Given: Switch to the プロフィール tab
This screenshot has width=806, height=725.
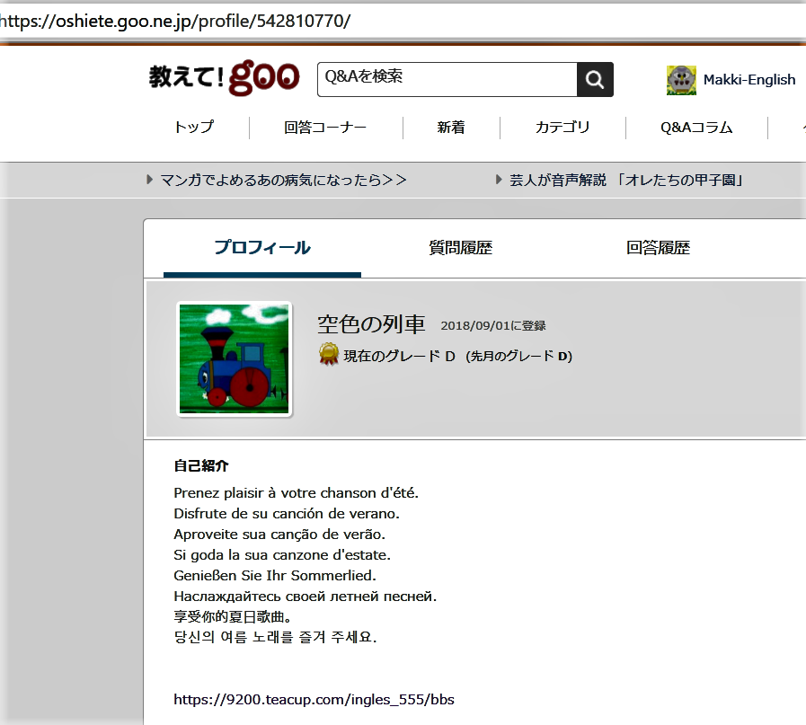Looking at the screenshot, I should [262, 249].
